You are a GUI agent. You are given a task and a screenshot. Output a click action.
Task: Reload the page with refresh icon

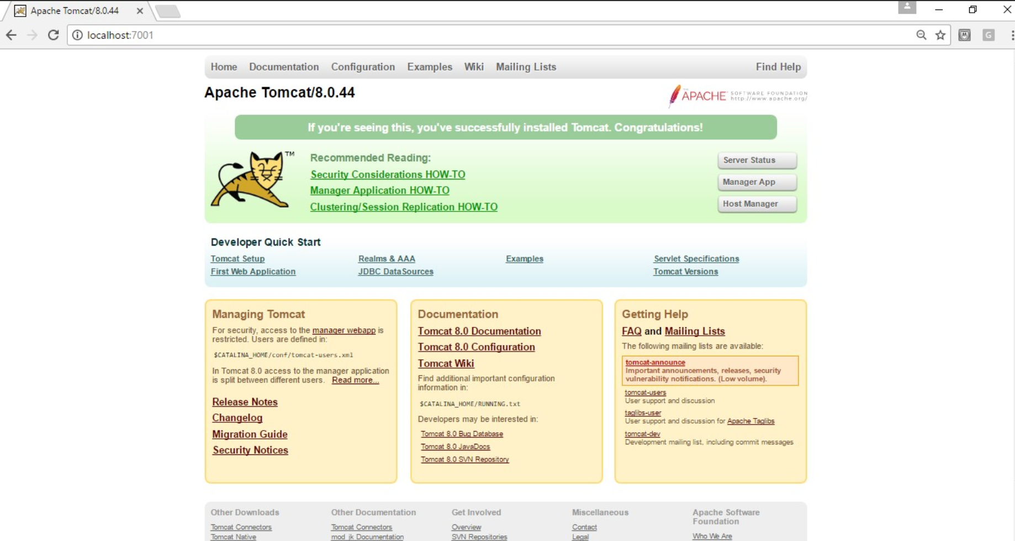[53, 35]
